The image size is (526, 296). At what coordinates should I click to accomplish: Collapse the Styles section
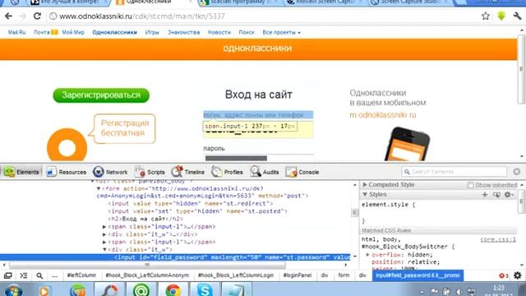coord(365,195)
